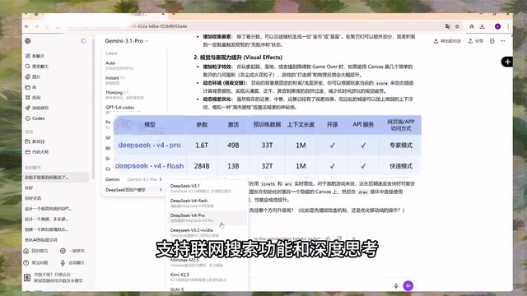The image size is (527, 296).
Task: Open the highlighted current chat in history
Action: pyautogui.click(x=56, y=178)
